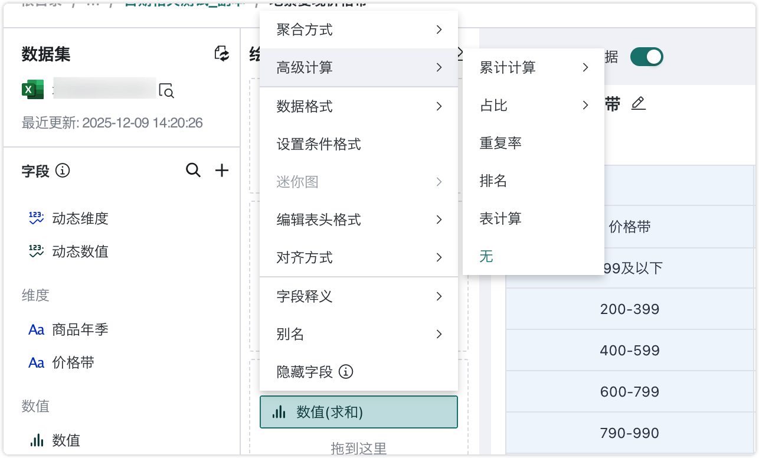Choose 对齐方式 menu entry
Image resolution: width=759 pixels, height=458 pixels.
[359, 257]
